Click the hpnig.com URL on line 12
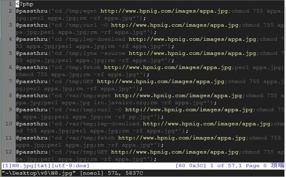 (175, 152)
